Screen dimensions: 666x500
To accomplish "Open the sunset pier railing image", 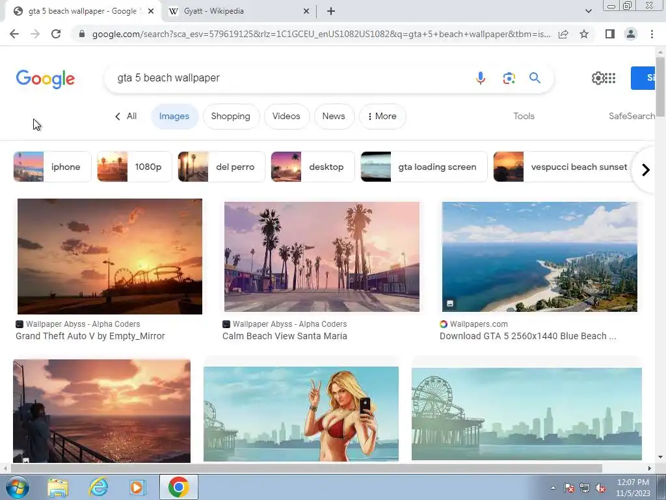I will 102,411.
